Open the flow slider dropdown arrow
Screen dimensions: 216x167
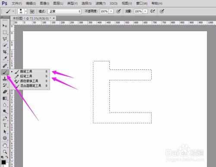(145, 11)
